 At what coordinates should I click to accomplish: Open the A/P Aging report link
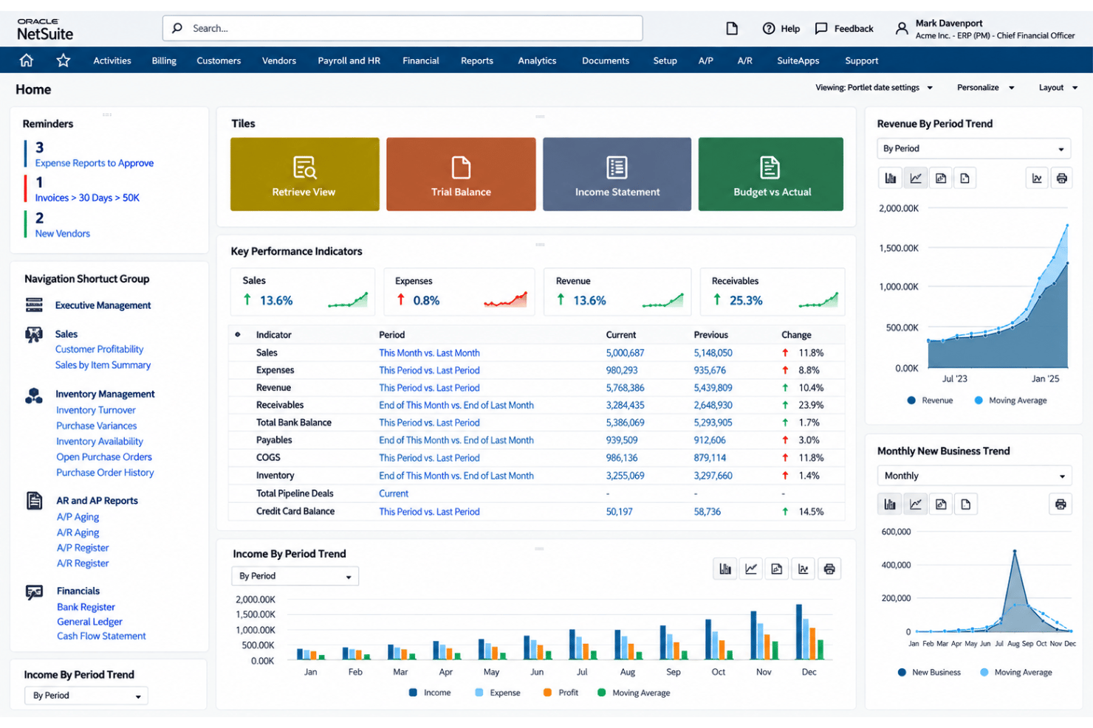tap(78, 517)
